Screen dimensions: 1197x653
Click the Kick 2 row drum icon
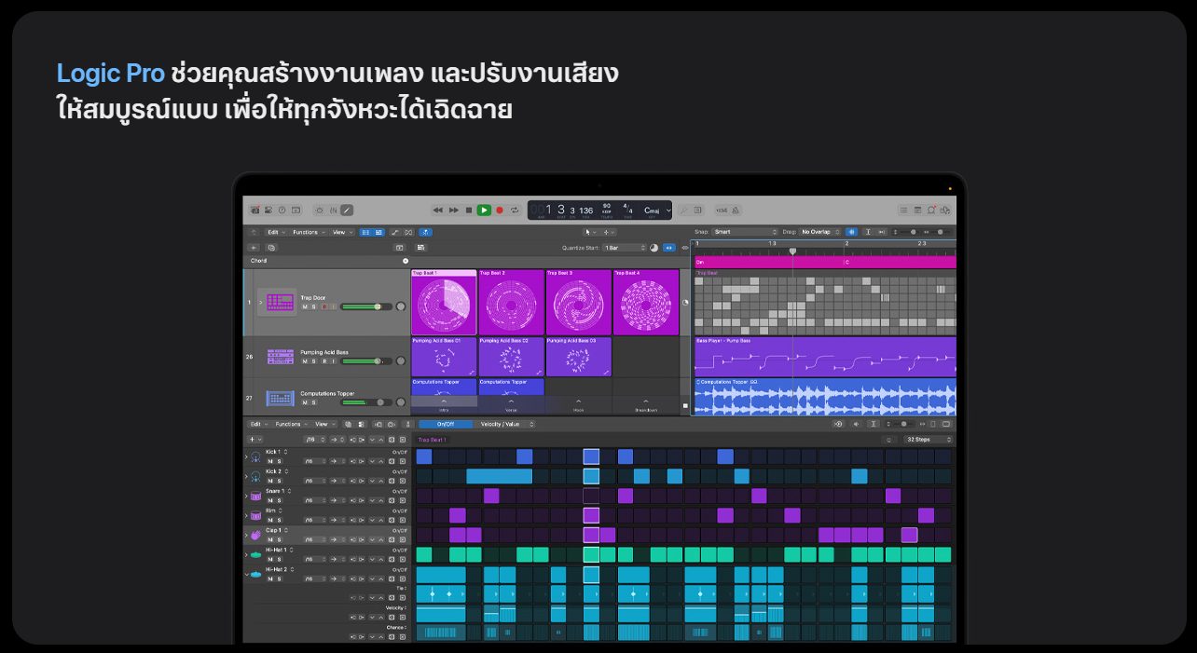[x=255, y=476]
